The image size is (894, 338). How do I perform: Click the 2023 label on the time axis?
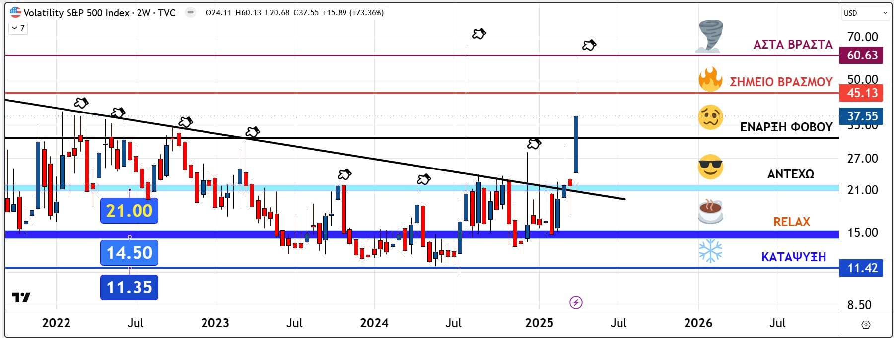215,323
